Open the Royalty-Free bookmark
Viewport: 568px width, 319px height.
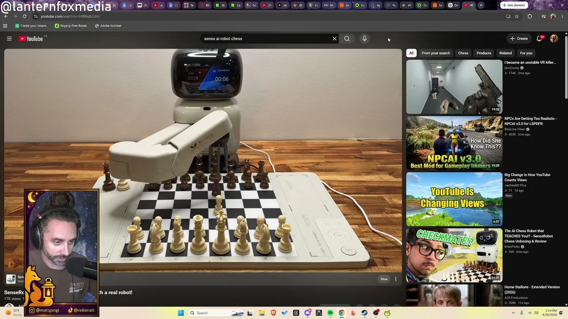point(71,26)
